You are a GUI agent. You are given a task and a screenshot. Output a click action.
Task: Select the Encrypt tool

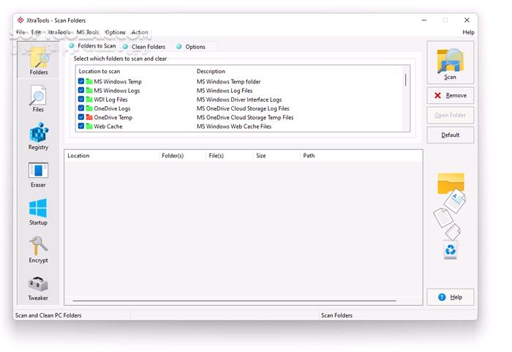38,250
